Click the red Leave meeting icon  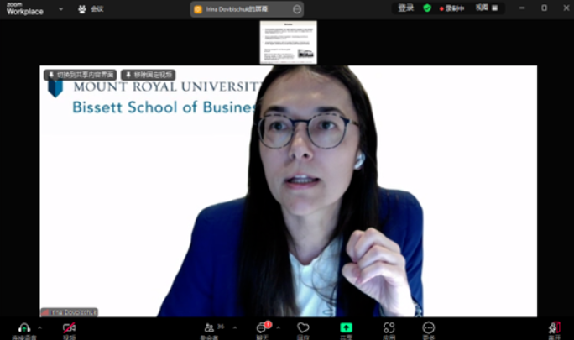554,328
